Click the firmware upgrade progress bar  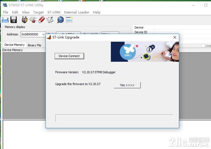click(x=114, y=118)
